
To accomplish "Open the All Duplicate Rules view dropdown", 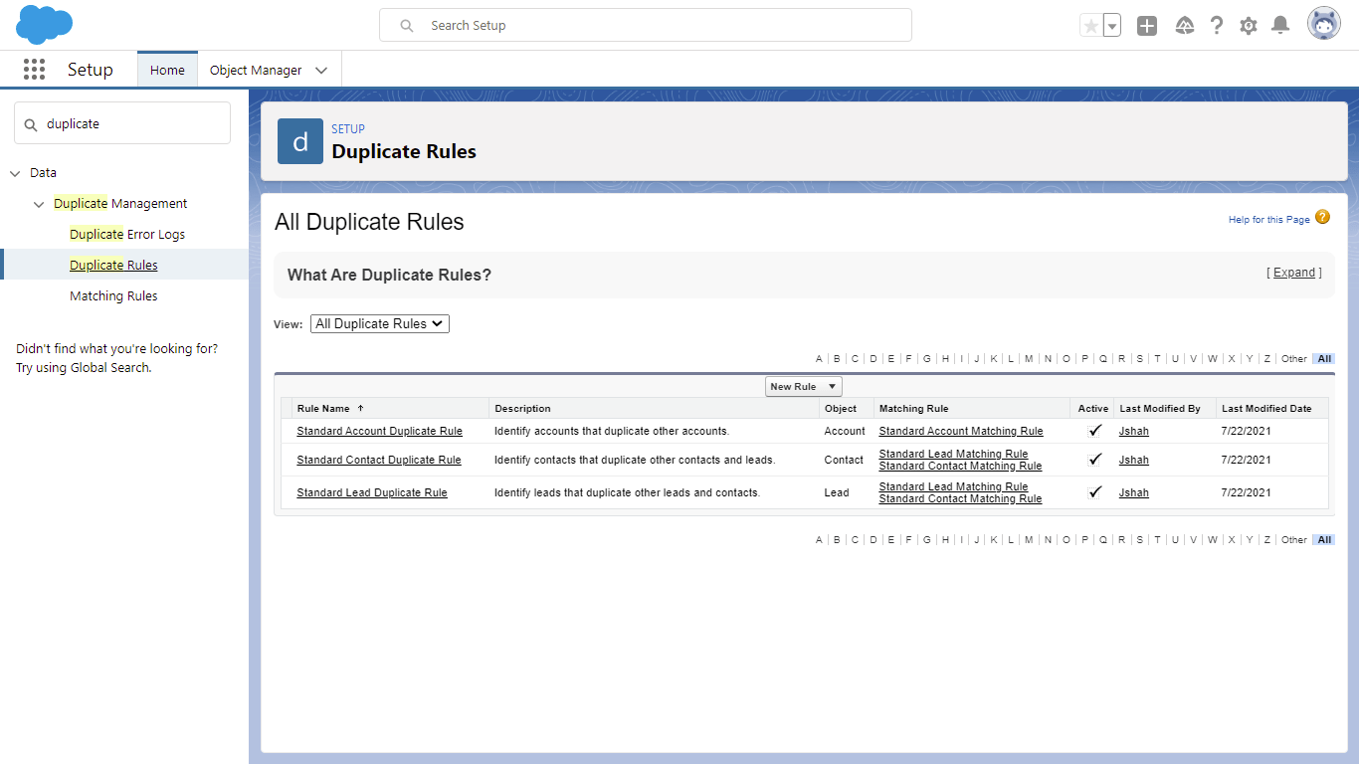I will coord(380,323).
